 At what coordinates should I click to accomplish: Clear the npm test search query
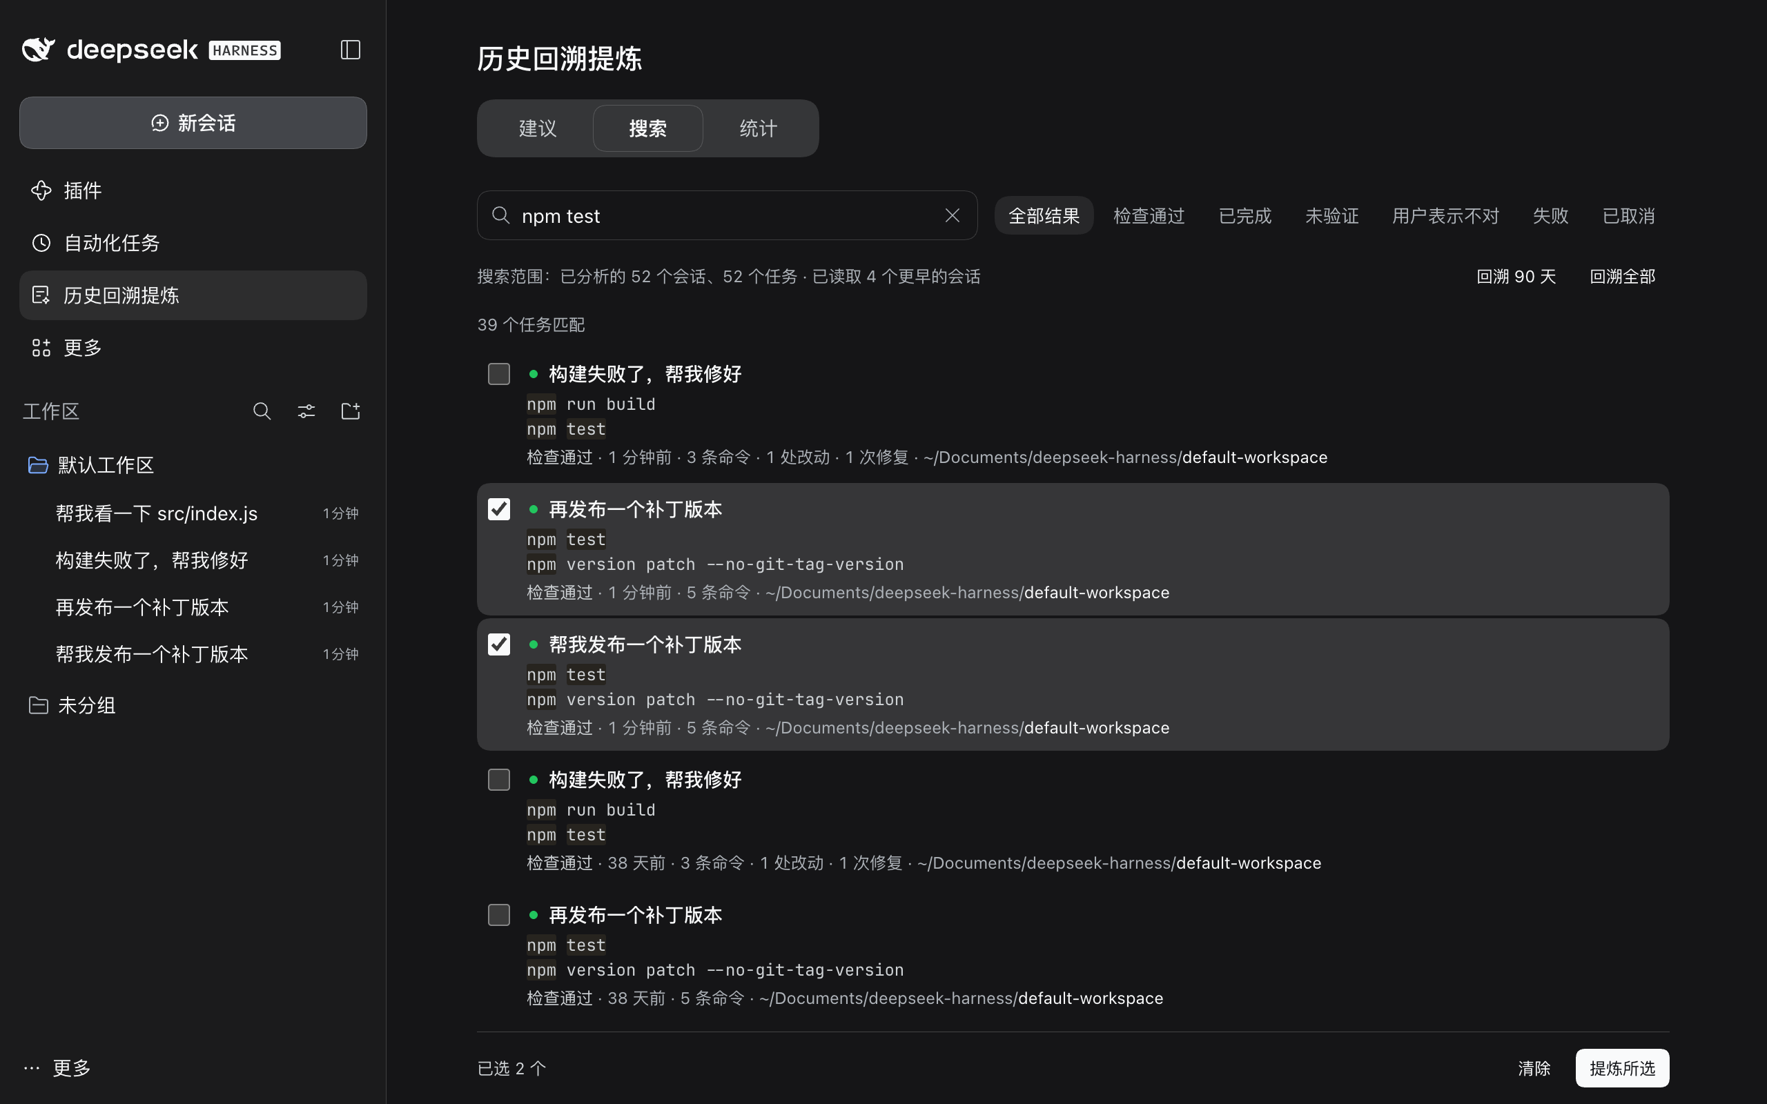tap(952, 215)
